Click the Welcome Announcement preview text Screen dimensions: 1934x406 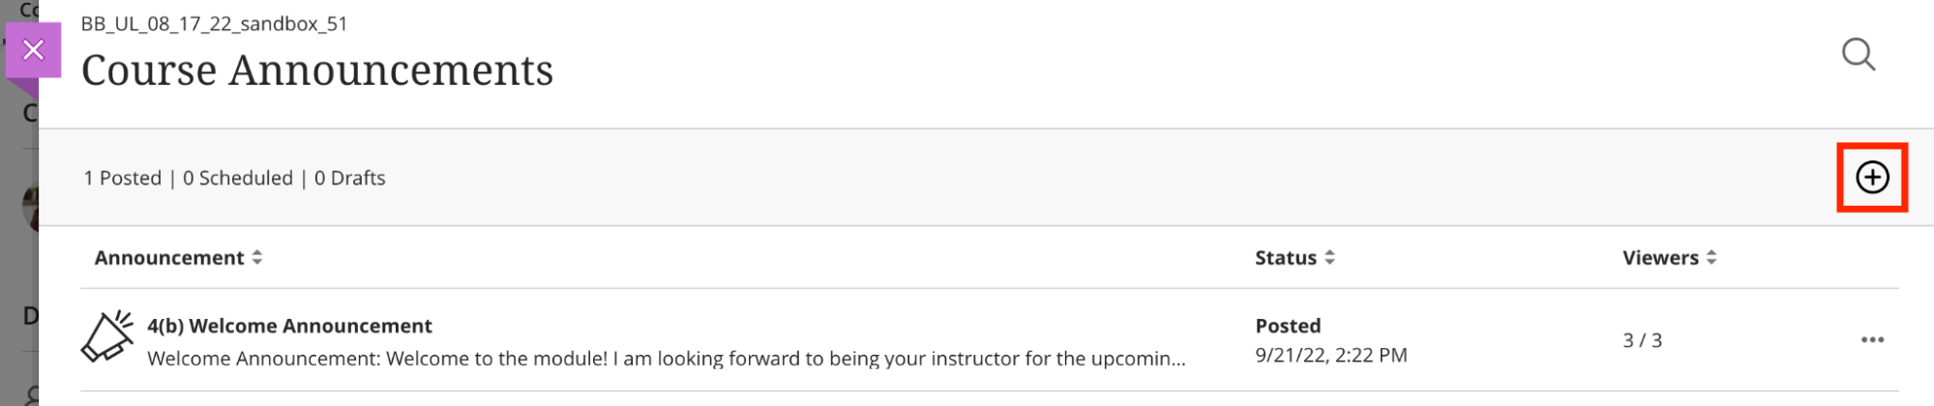coord(666,359)
